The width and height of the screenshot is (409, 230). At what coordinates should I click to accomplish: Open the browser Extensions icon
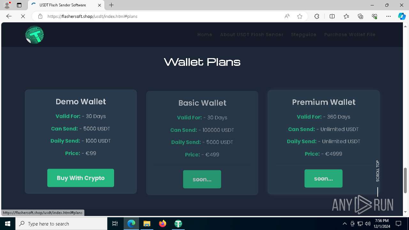317,16
